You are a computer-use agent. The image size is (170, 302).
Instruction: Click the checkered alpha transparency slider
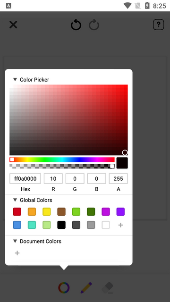(x=62, y=166)
